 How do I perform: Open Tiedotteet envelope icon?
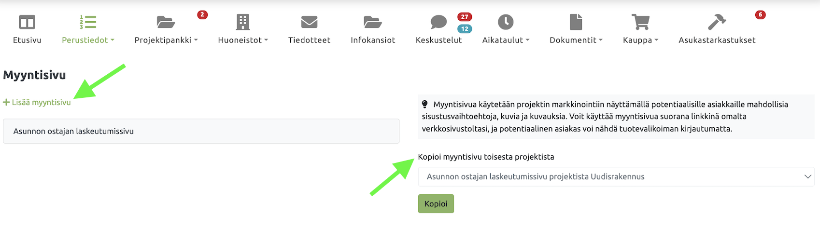tap(309, 22)
